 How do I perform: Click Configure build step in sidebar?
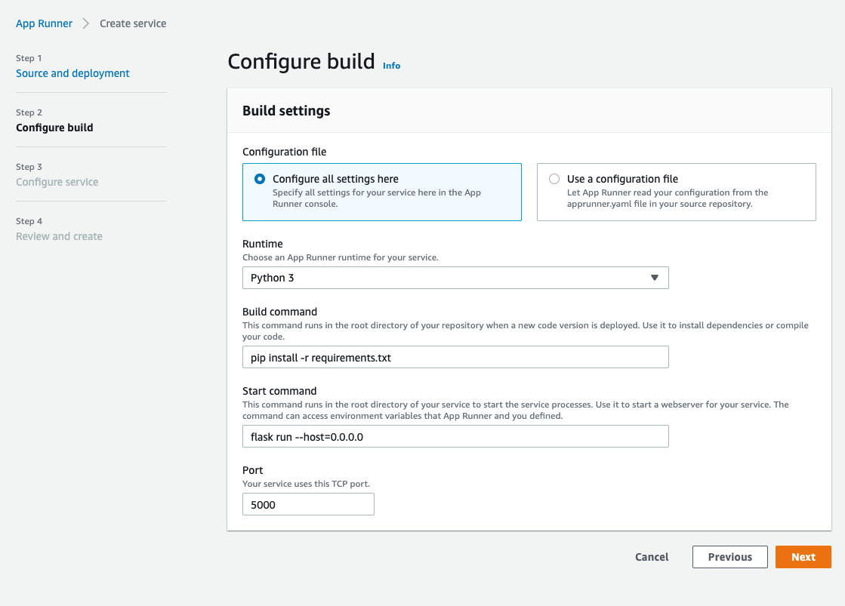pos(54,128)
